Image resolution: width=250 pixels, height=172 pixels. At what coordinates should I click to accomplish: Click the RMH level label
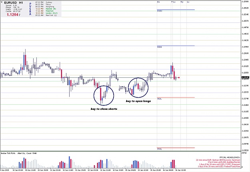pyautogui.click(x=160, y=11)
